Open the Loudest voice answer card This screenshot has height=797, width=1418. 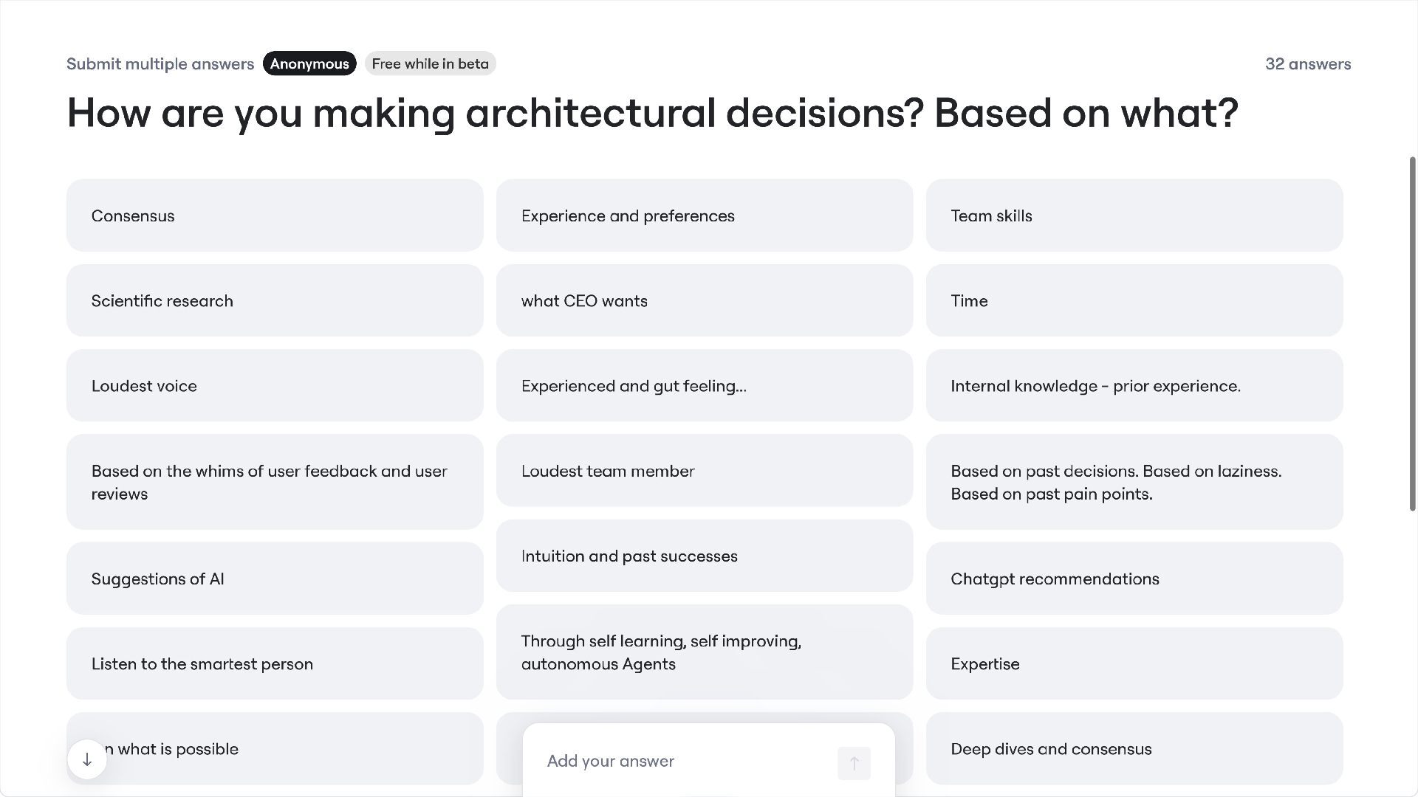click(x=275, y=385)
